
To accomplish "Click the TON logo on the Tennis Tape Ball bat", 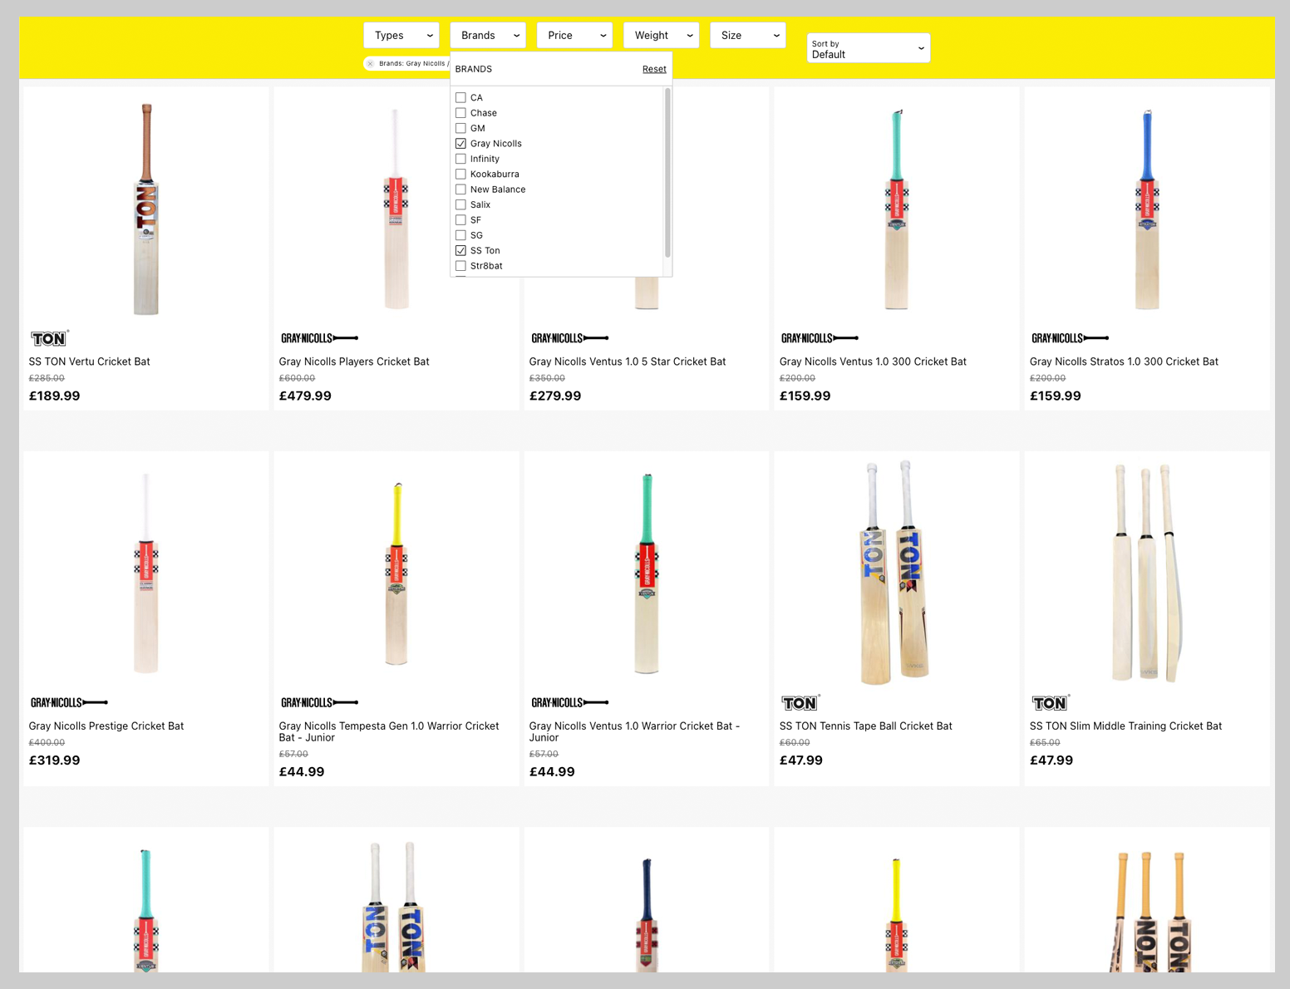I will coord(800,703).
